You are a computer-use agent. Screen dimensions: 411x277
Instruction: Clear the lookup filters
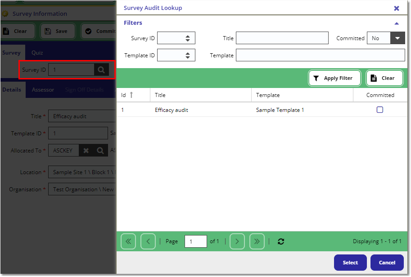pos(384,78)
